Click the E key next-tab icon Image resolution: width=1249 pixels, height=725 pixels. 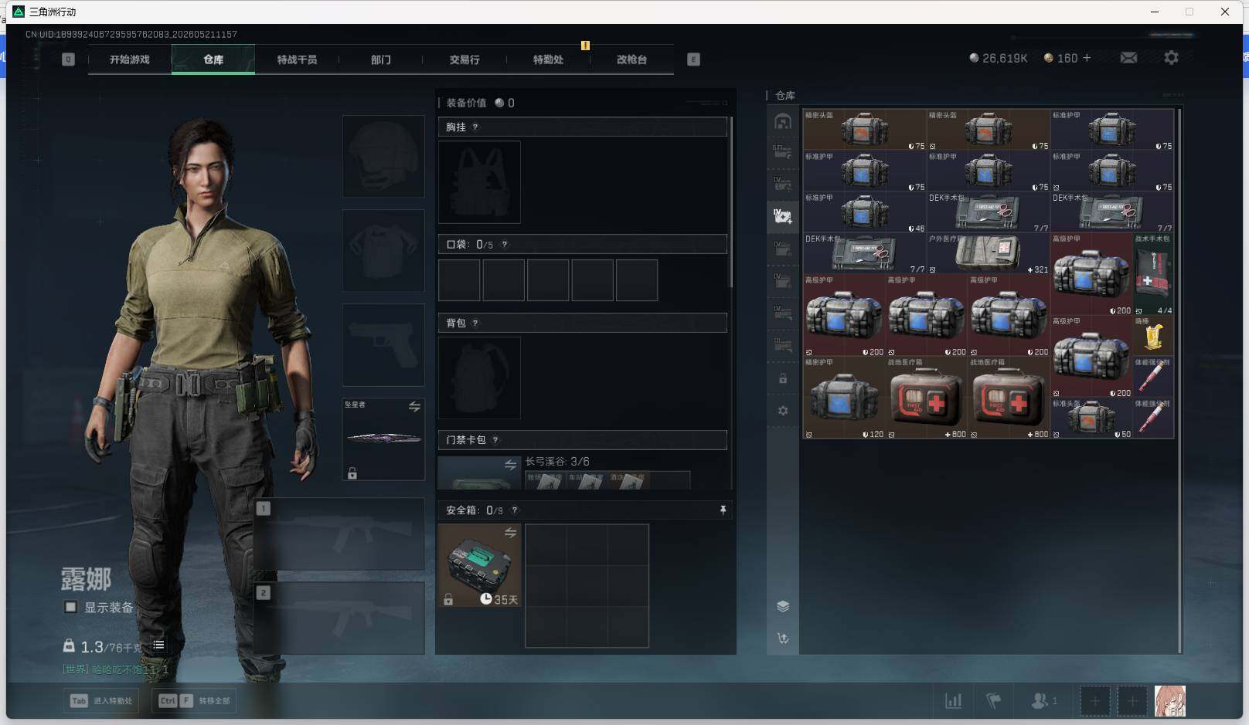click(693, 59)
